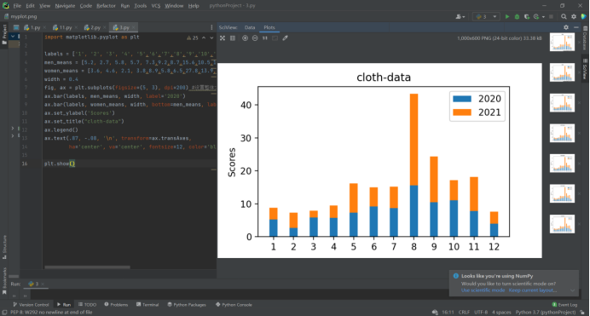Open the user account icon in toolbar
590x316 pixels.
tap(459, 16)
